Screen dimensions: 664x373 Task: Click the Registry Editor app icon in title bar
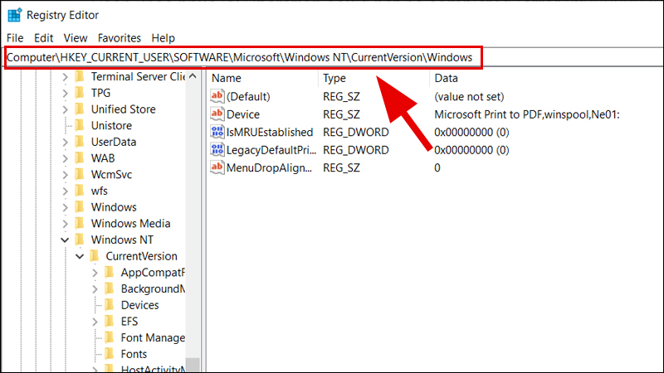(x=15, y=14)
